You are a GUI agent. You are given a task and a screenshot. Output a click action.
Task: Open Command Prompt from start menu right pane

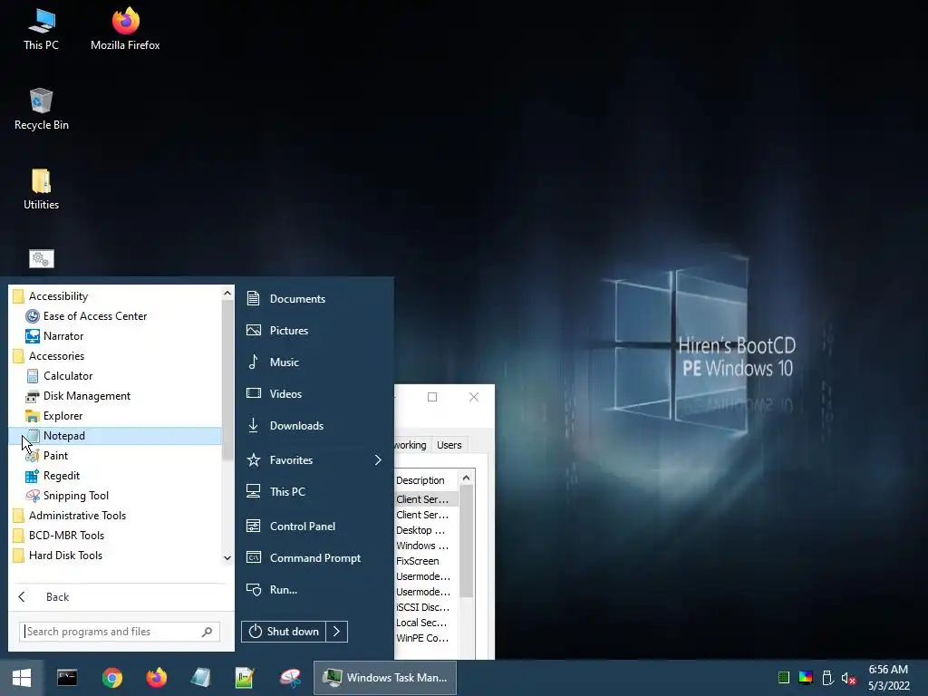pyautogui.click(x=303, y=558)
